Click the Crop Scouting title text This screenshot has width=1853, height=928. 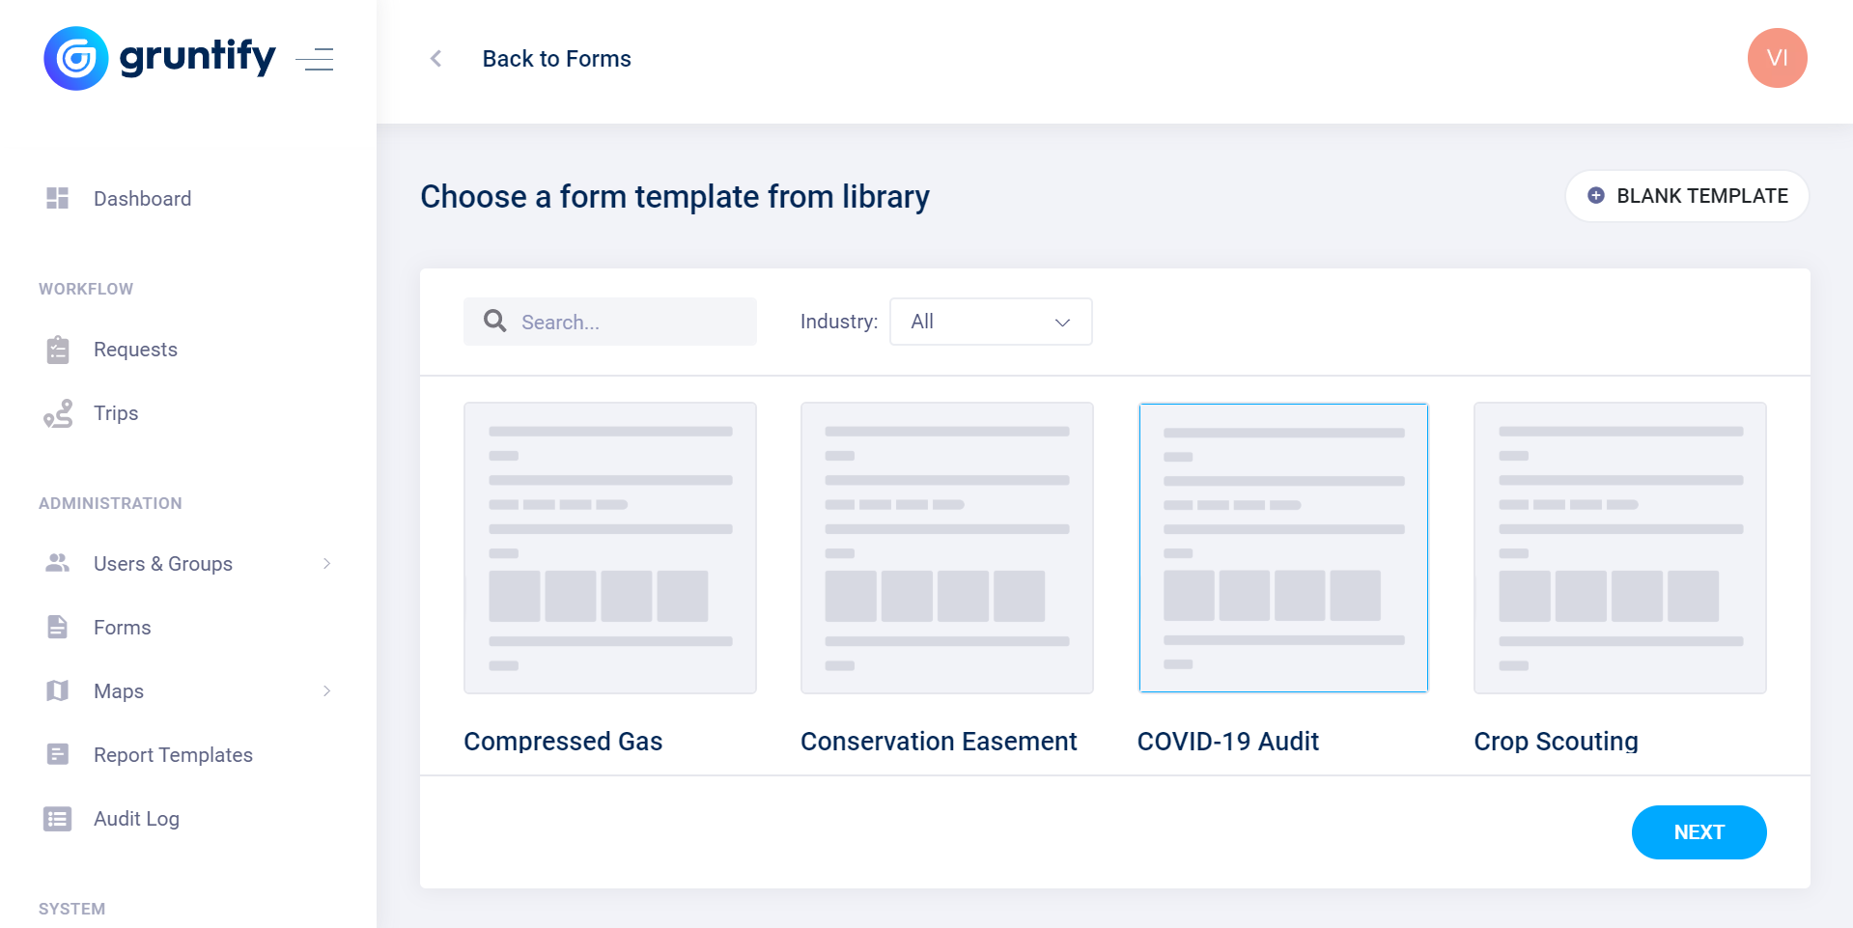click(x=1556, y=741)
